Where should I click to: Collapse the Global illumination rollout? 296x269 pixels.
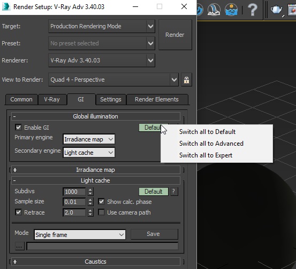pyautogui.click(x=95, y=116)
